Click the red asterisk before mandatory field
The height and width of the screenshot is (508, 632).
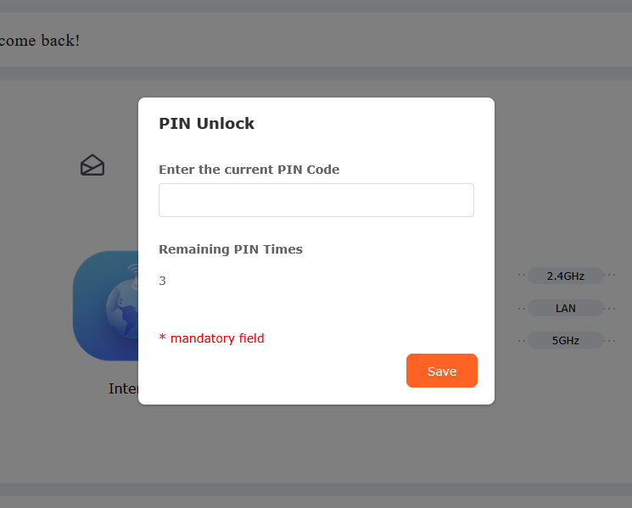(162, 338)
